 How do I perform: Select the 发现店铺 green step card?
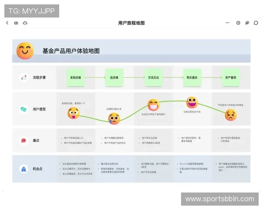[x=75, y=77]
